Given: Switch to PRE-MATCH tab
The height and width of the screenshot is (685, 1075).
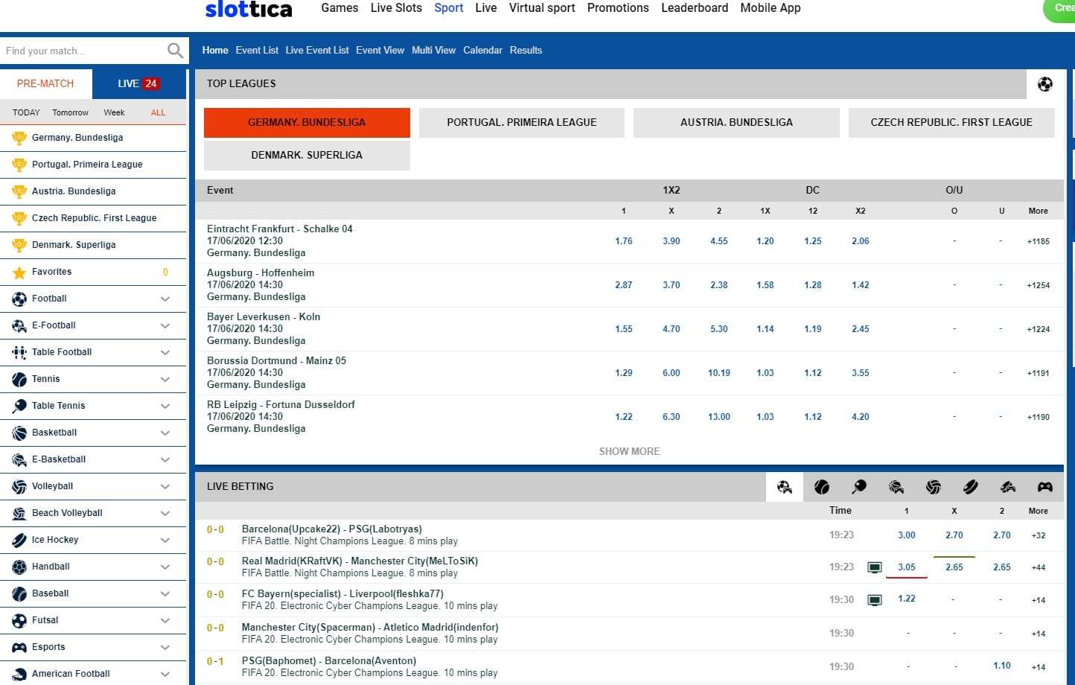Looking at the screenshot, I should (x=45, y=83).
